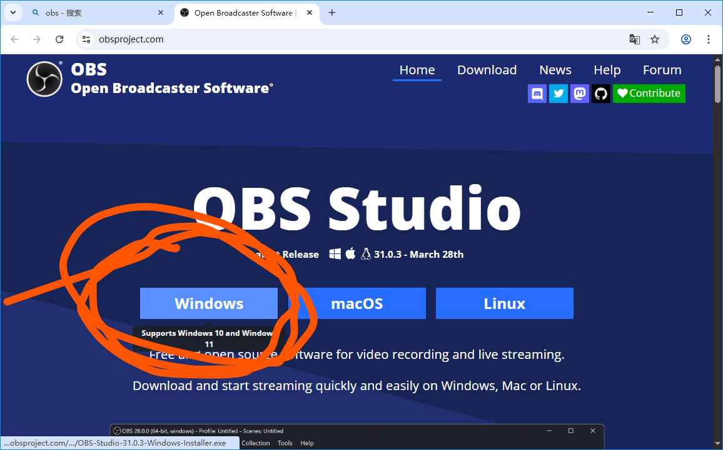
Task: Select the Open Broadcaster Software tab
Action: (x=246, y=13)
